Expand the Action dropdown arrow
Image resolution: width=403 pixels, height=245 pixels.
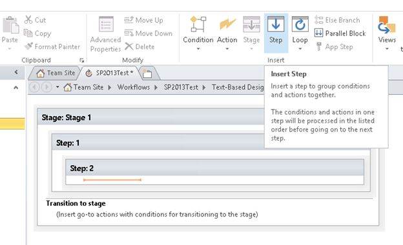coord(227,49)
